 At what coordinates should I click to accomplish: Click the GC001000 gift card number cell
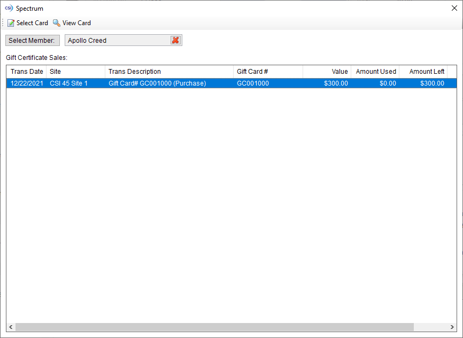pyautogui.click(x=268, y=83)
